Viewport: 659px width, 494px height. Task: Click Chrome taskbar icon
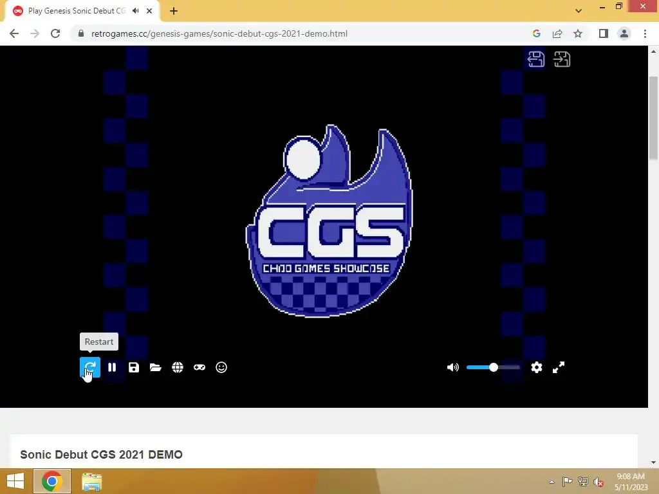point(52,481)
